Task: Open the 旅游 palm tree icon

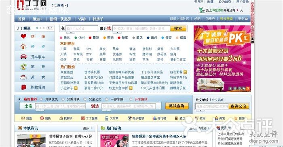Action: (x=23, y=67)
